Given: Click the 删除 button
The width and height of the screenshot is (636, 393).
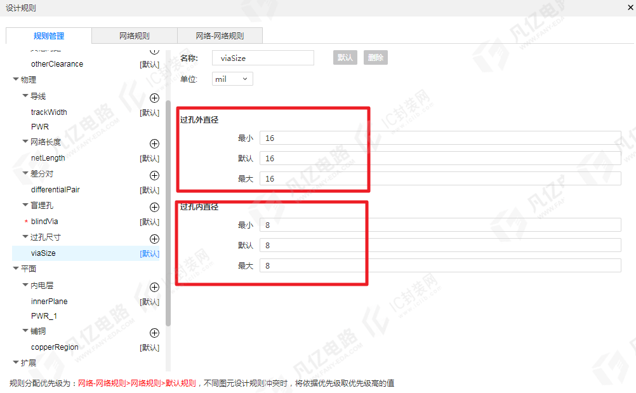Looking at the screenshot, I should click(x=376, y=58).
